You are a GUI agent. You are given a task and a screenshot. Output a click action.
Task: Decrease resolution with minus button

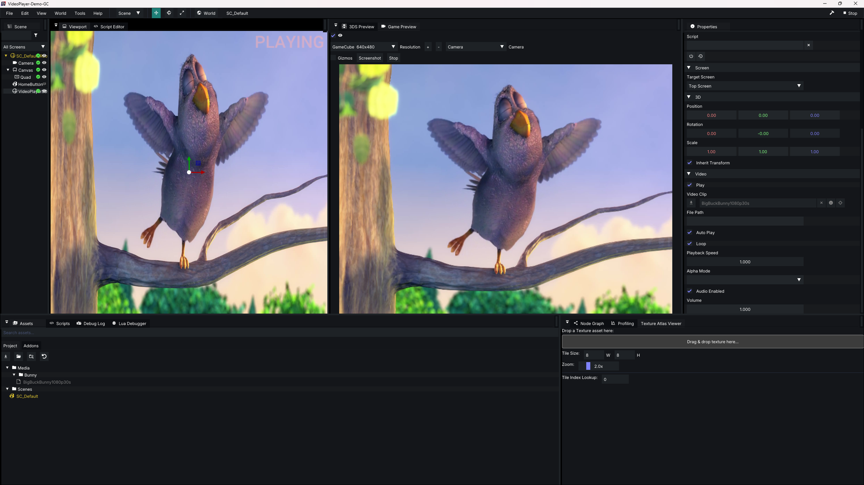click(x=439, y=47)
